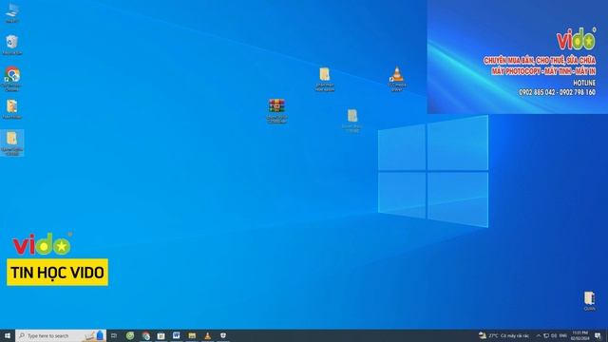
Task: Open Task View from the taskbar
Action: [114, 335]
